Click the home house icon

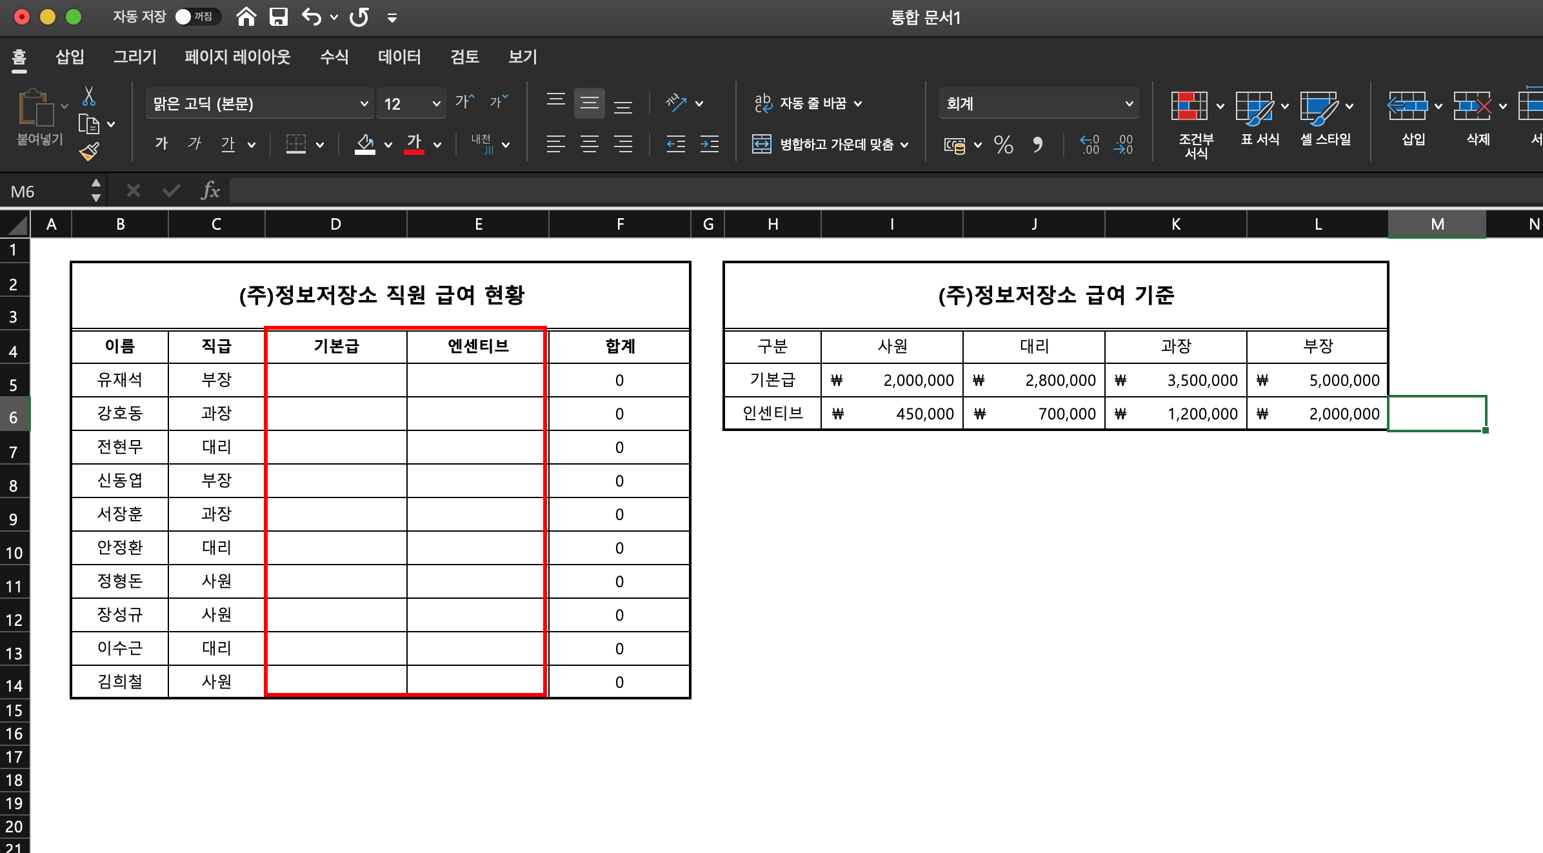pos(246,17)
